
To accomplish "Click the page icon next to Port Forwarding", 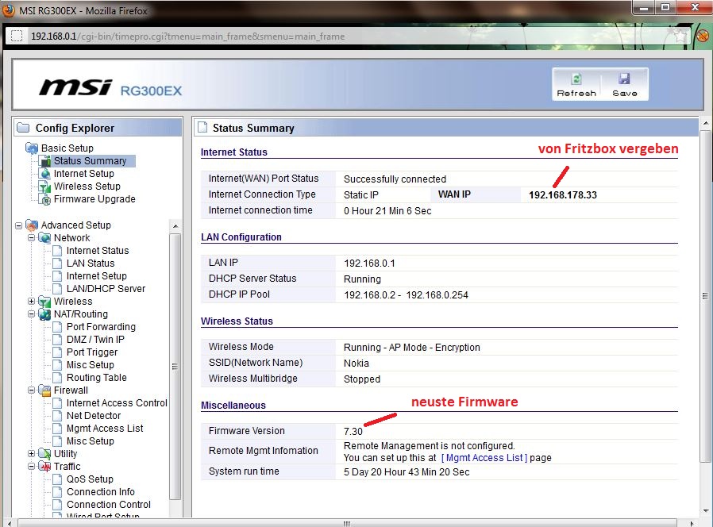I will coord(57,327).
